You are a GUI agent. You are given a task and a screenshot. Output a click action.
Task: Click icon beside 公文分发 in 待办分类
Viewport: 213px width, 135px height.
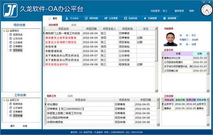11,38
